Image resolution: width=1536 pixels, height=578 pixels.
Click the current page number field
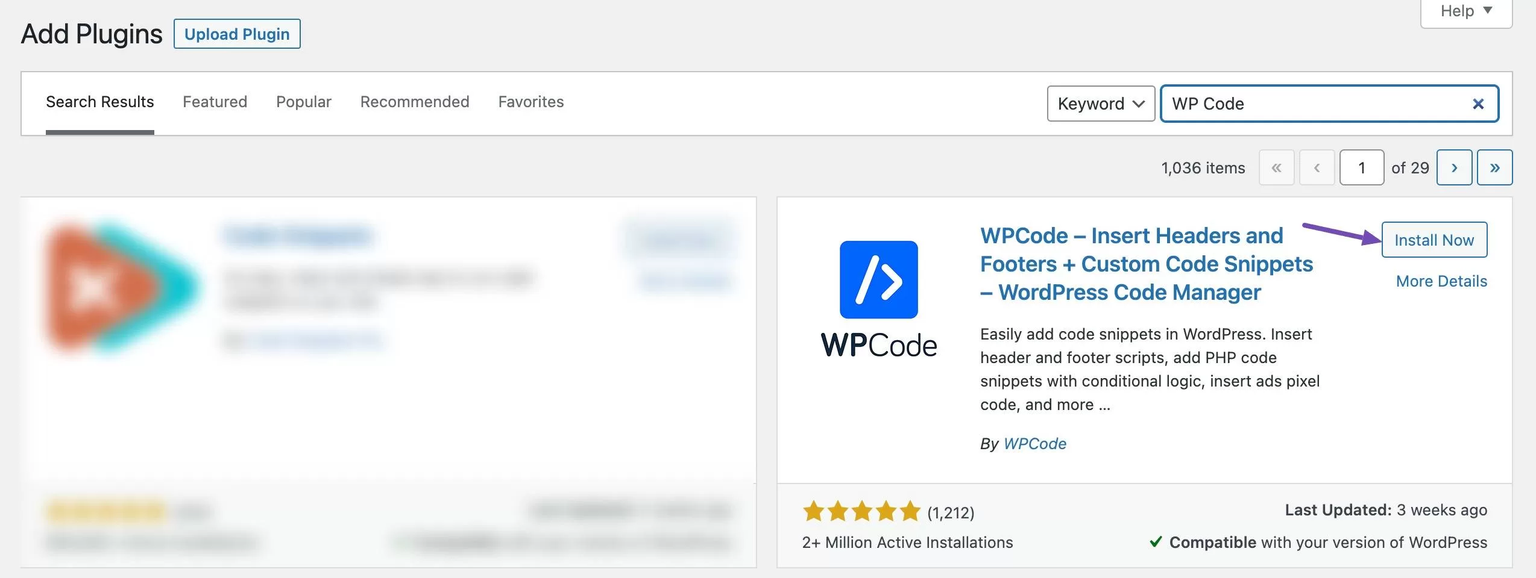[x=1361, y=167]
